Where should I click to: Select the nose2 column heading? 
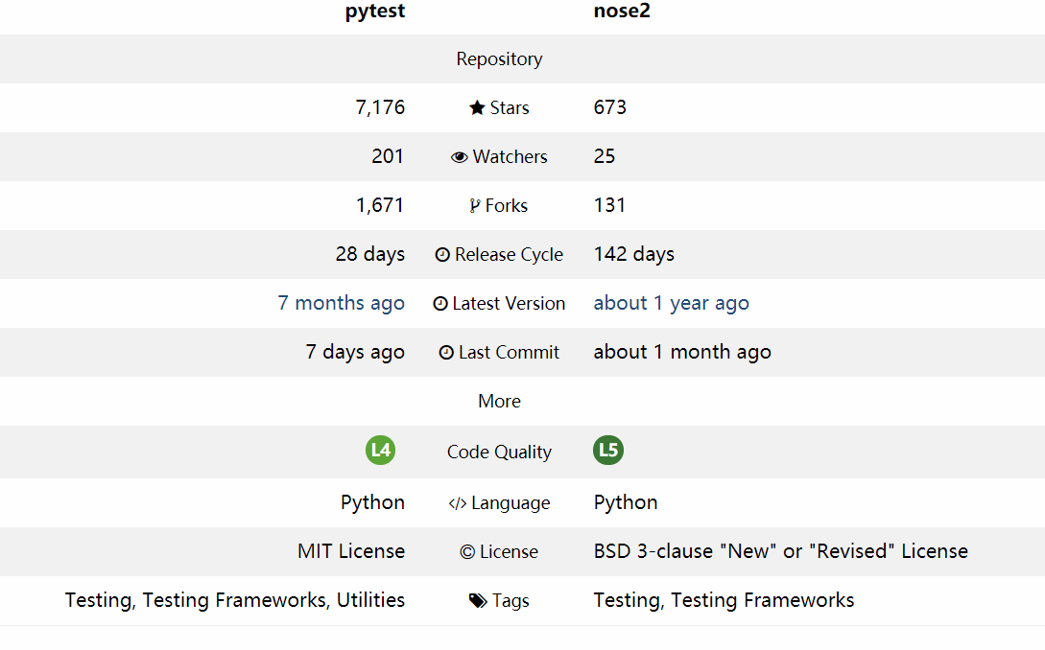(x=622, y=11)
